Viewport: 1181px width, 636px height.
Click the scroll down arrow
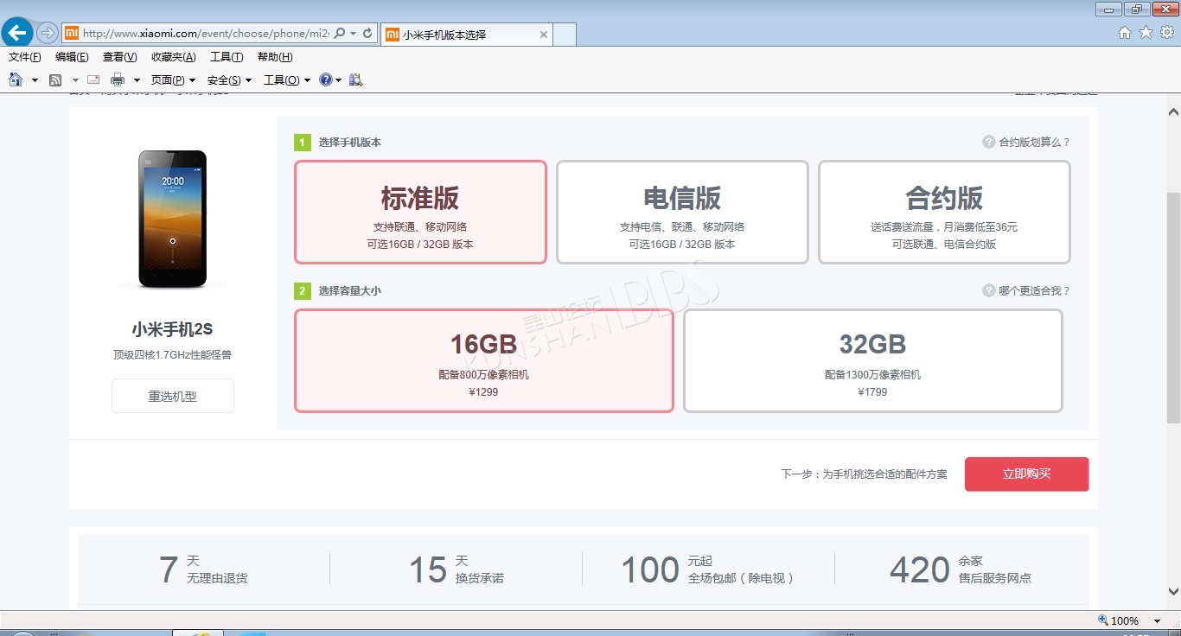[1173, 592]
